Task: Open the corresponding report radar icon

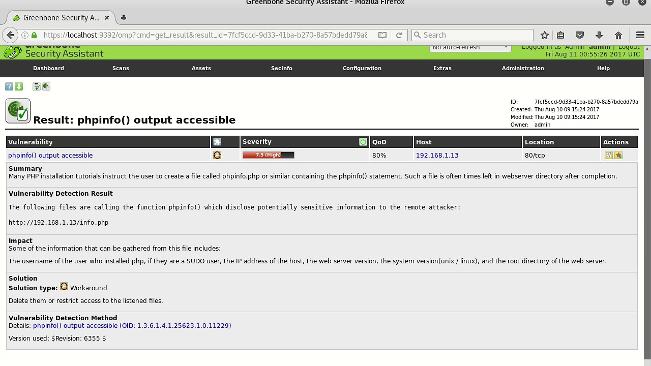Action: (x=46, y=86)
